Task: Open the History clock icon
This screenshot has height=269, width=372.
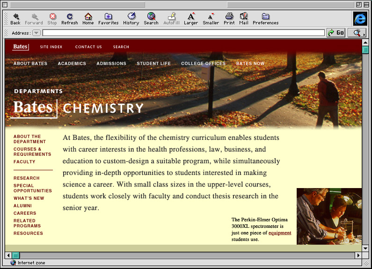Action: pyautogui.click(x=131, y=16)
